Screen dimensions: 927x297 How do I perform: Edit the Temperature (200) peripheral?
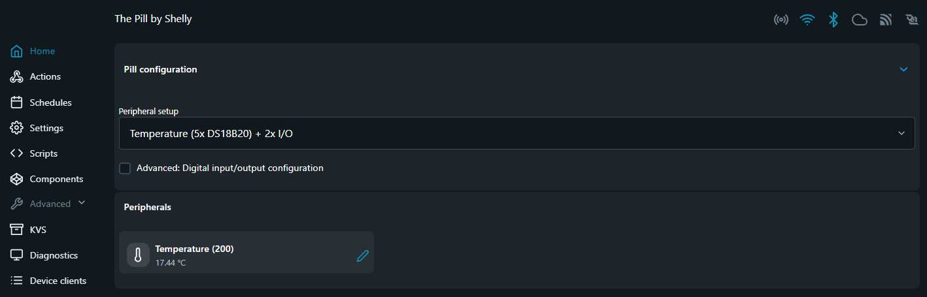(363, 256)
